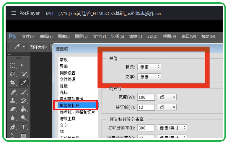Open the 窗口(W) menu
The width and height of the screenshot is (228, 144).
(x=189, y=36)
